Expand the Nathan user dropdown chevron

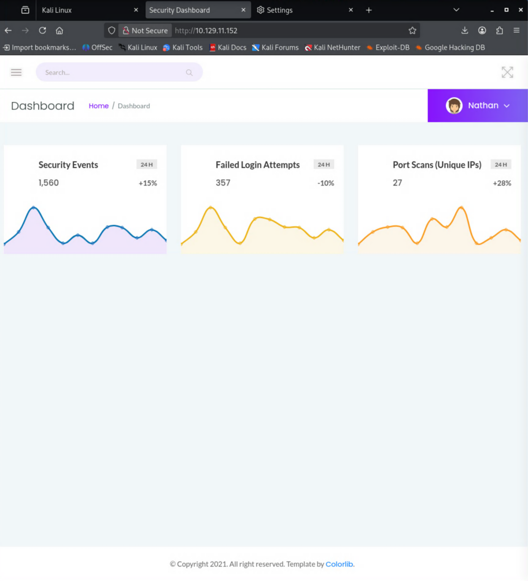pos(507,106)
